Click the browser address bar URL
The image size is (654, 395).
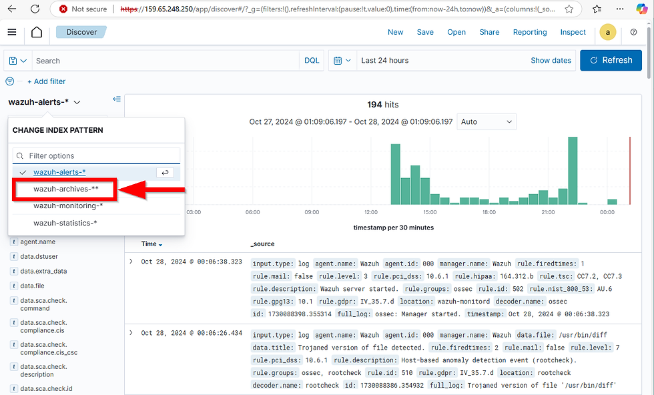pos(338,9)
